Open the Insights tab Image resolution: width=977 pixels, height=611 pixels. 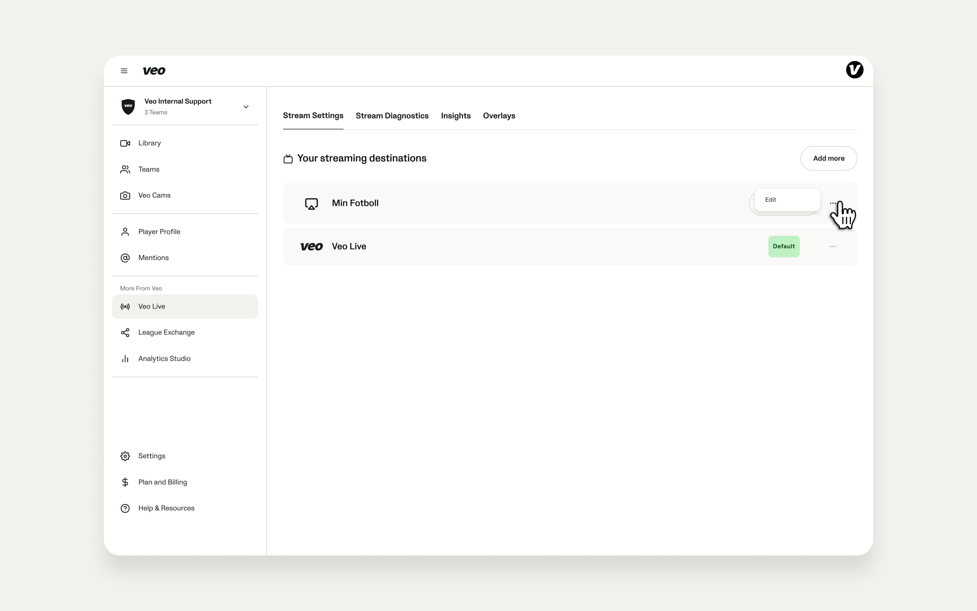tap(455, 116)
